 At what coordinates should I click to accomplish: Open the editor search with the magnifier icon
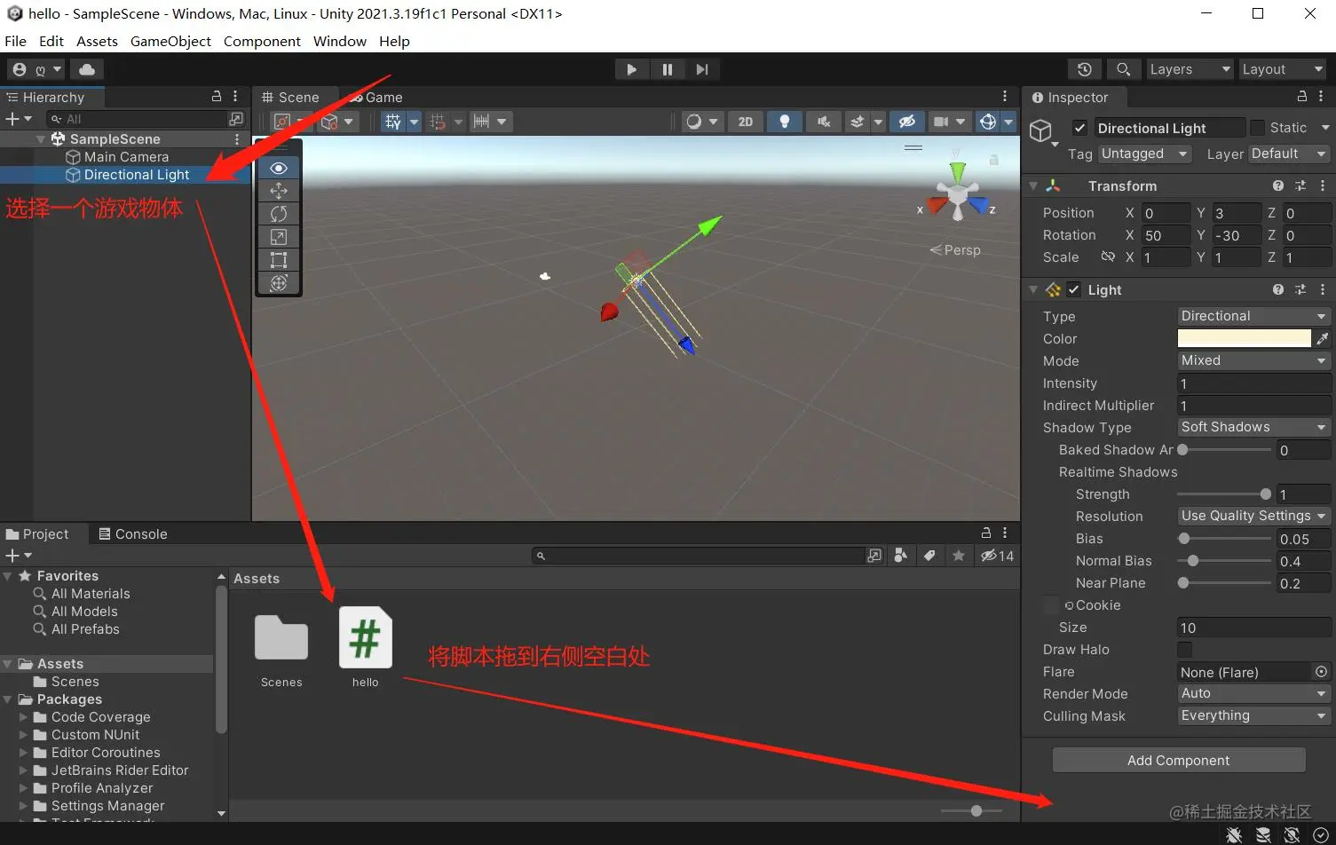tap(1123, 68)
